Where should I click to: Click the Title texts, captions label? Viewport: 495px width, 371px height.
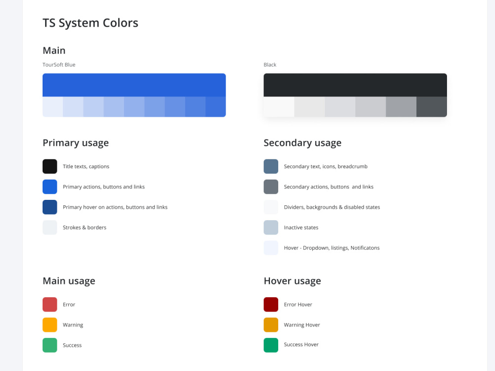click(86, 167)
